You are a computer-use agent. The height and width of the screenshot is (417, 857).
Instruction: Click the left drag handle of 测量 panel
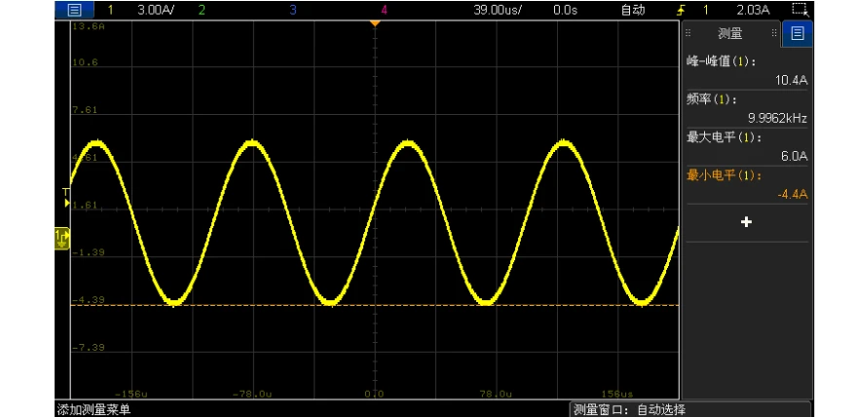[689, 33]
